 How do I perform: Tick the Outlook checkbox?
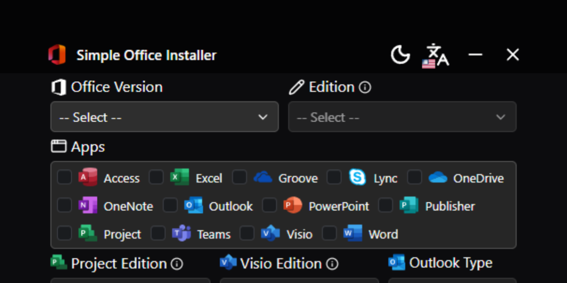pos(170,205)
